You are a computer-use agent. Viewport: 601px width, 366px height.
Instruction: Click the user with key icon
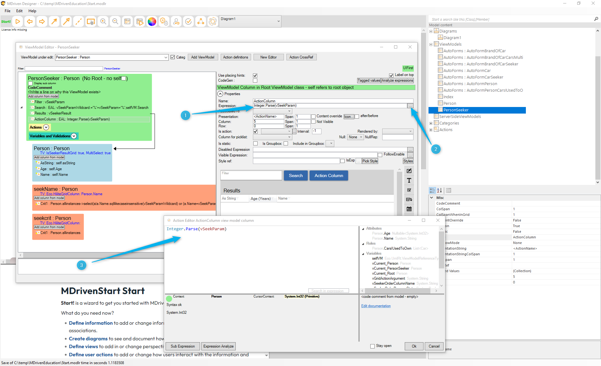(176, 22)
